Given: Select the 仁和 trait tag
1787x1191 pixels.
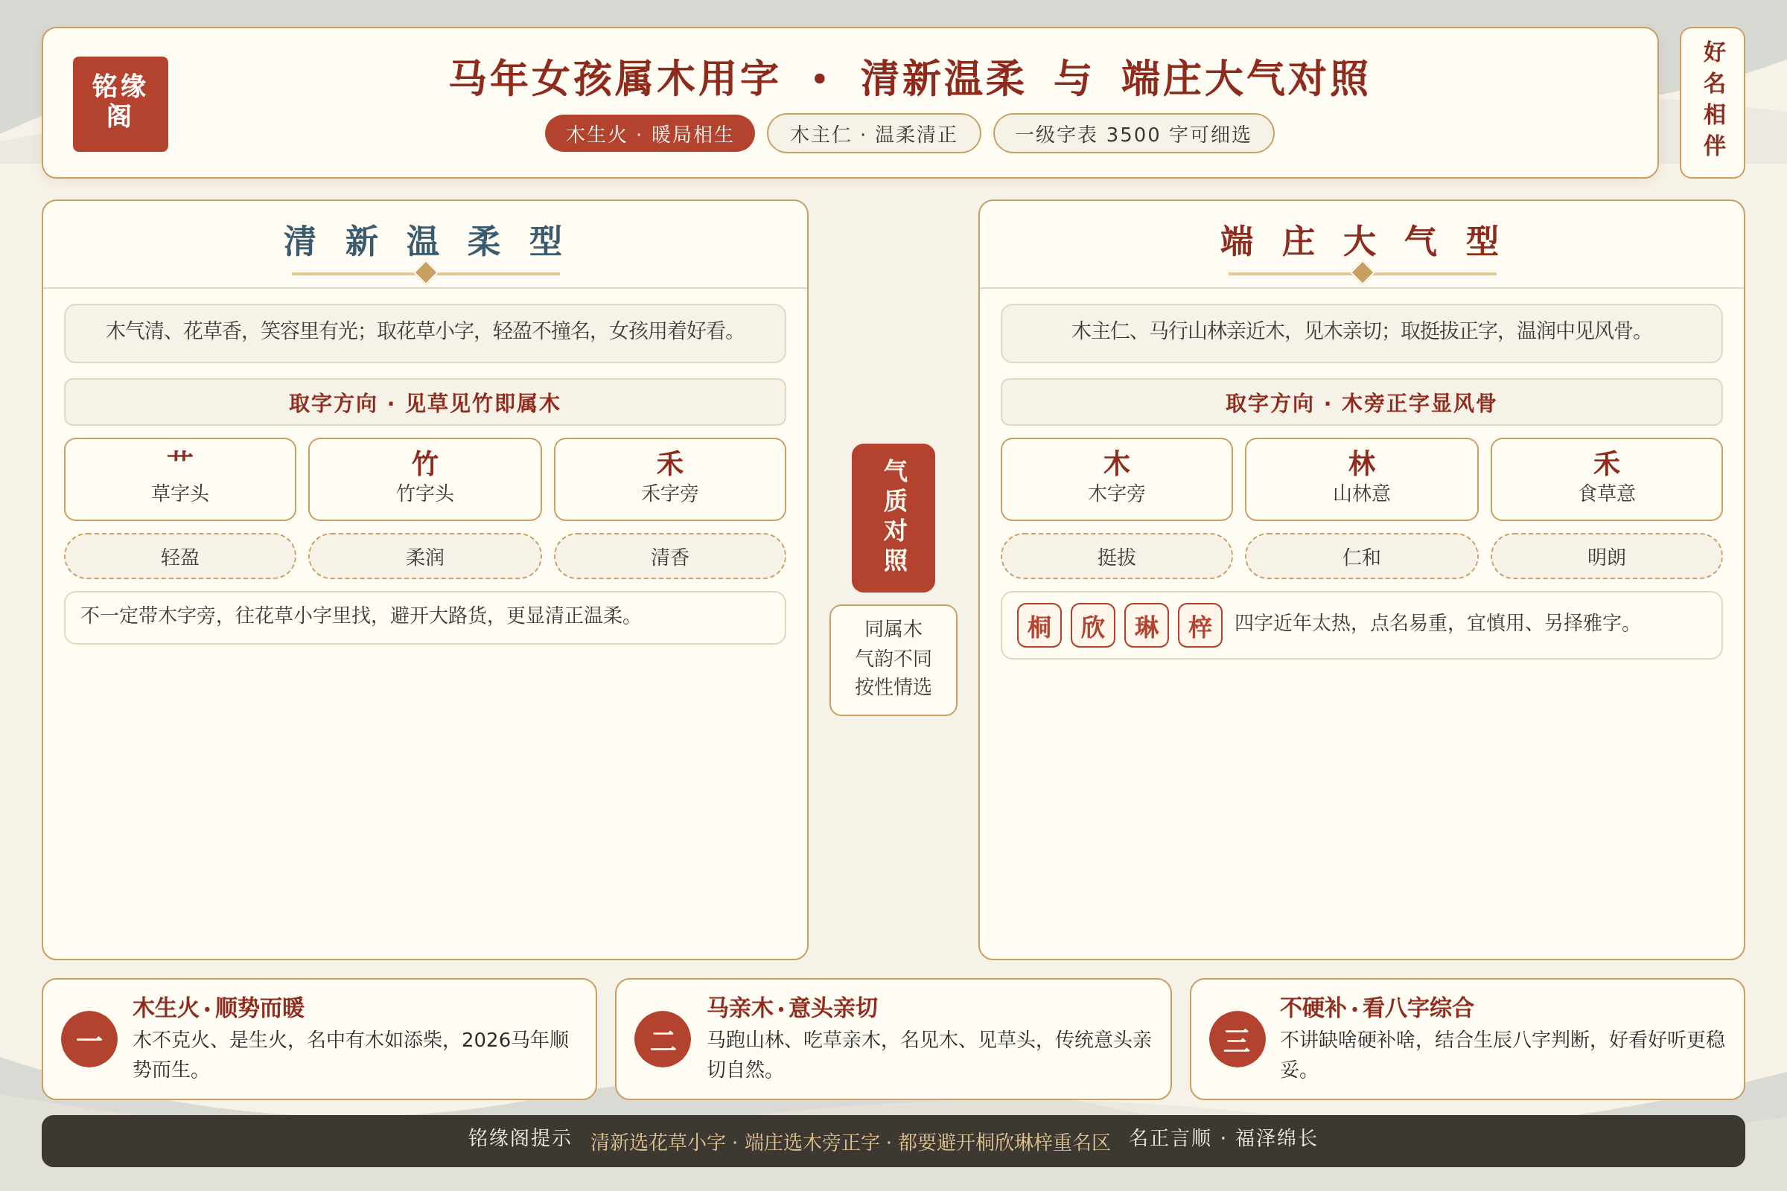Looking at the screenshot, I should click(x=1362, y=556).
